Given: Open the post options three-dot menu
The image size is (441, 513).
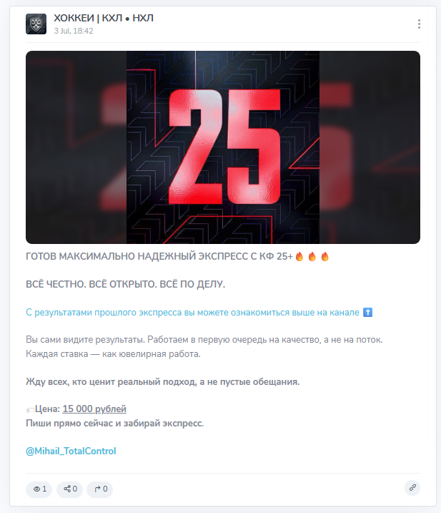Looking at the screenshot, I should tap(419, 24).
